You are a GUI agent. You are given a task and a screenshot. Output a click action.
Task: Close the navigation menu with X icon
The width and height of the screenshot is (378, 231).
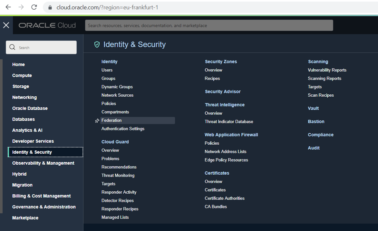[x=6, y=25]
